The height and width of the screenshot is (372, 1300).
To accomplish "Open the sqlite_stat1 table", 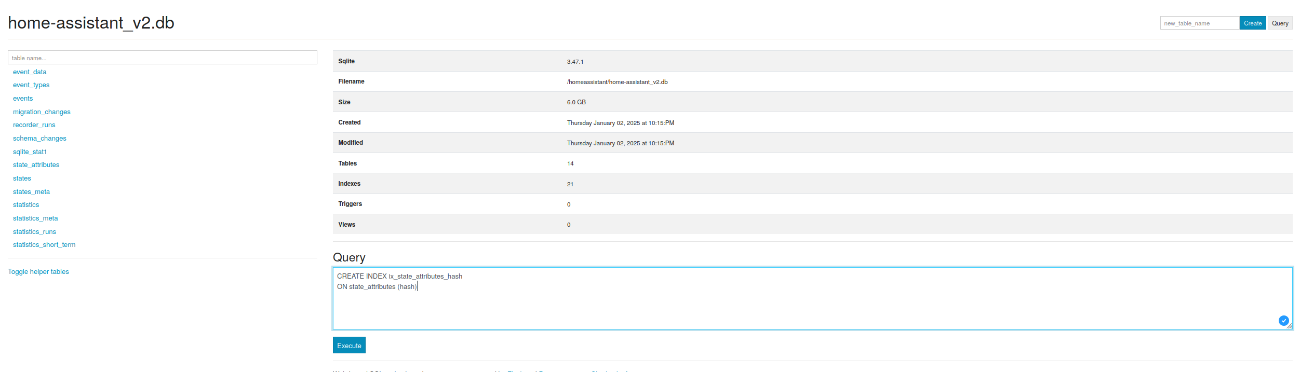I will (30, 152).
